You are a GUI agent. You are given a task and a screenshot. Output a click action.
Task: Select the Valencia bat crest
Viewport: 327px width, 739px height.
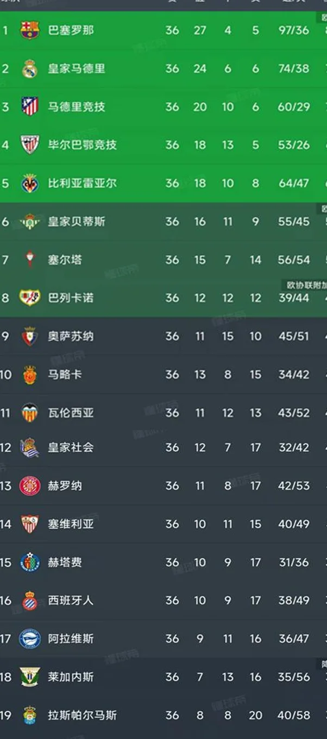(30, 413)
